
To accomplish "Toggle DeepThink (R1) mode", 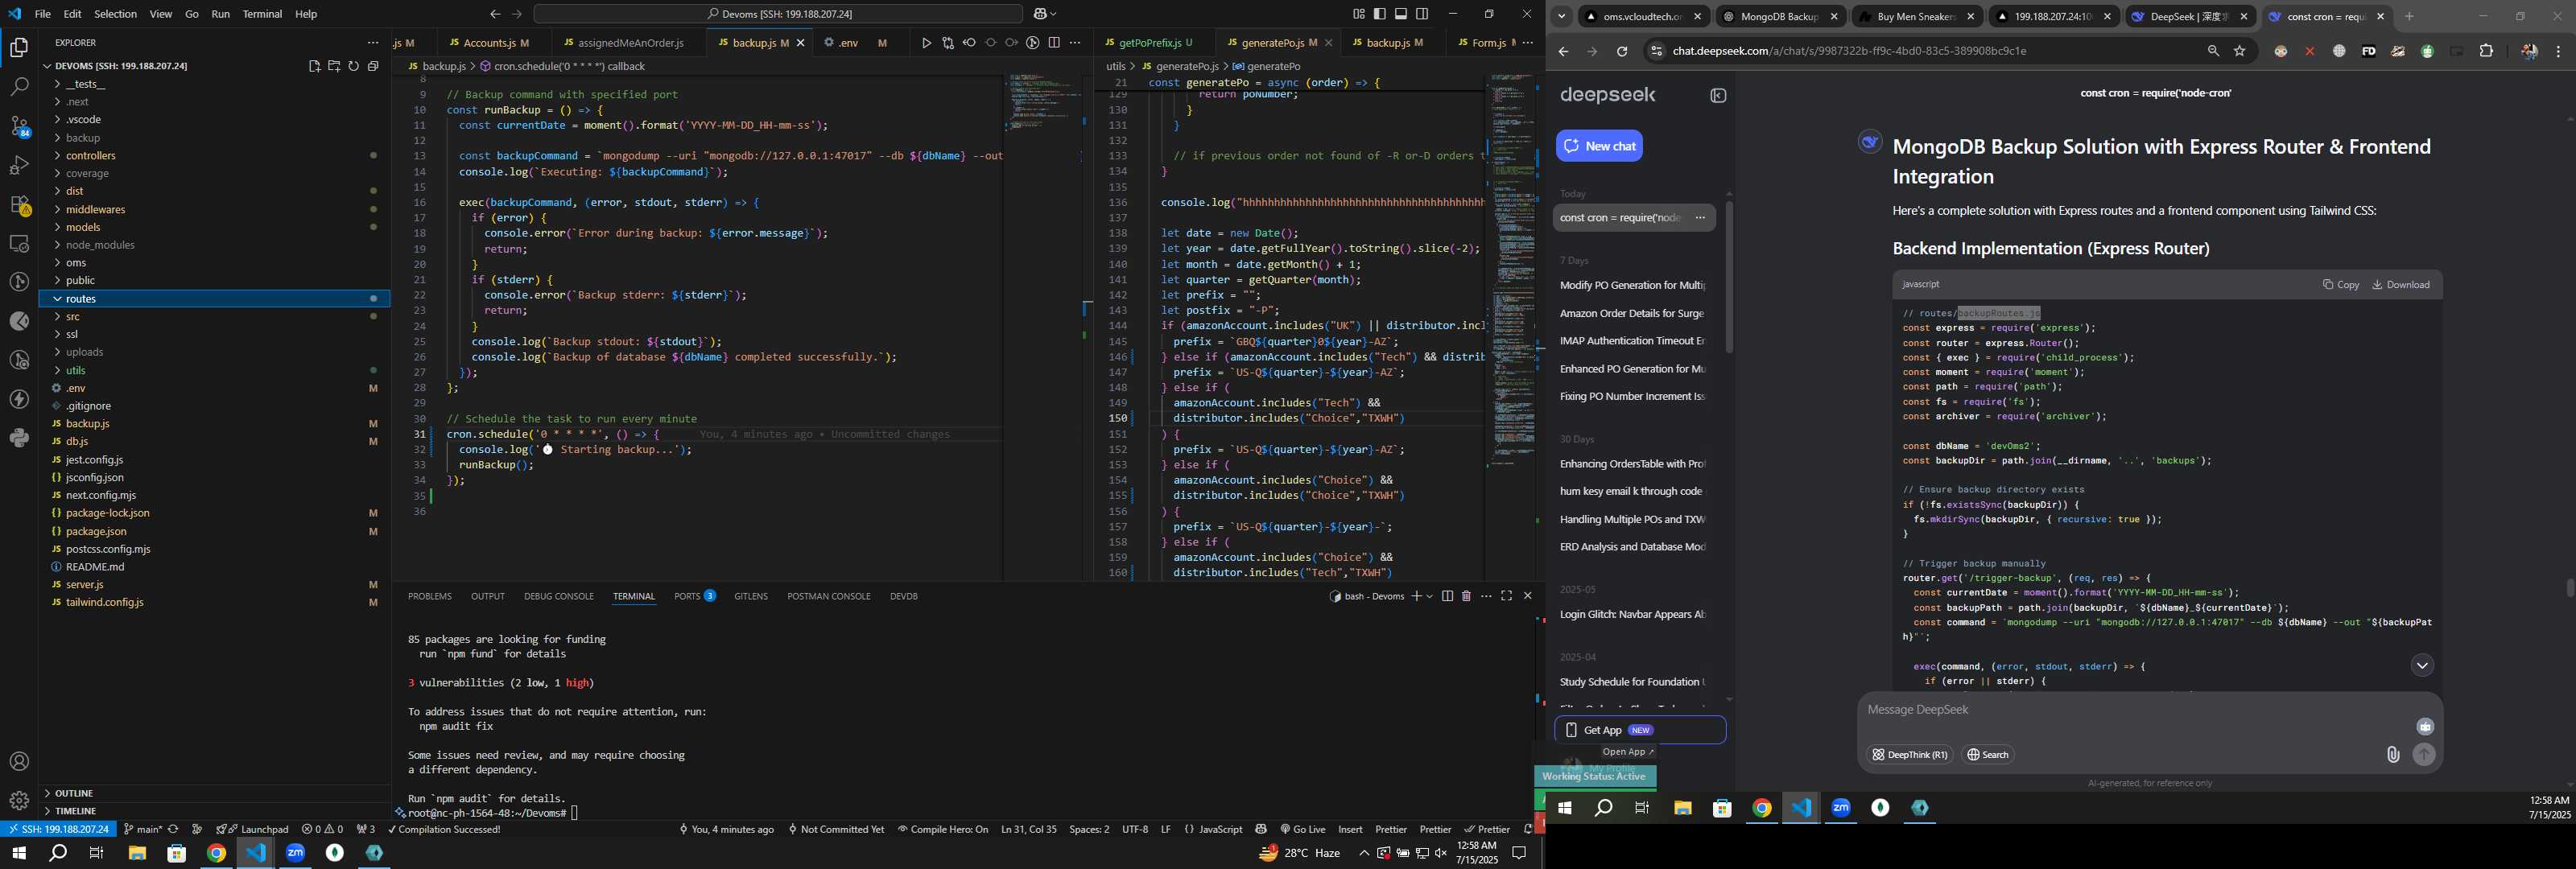I will click(x=1909, y=755).
